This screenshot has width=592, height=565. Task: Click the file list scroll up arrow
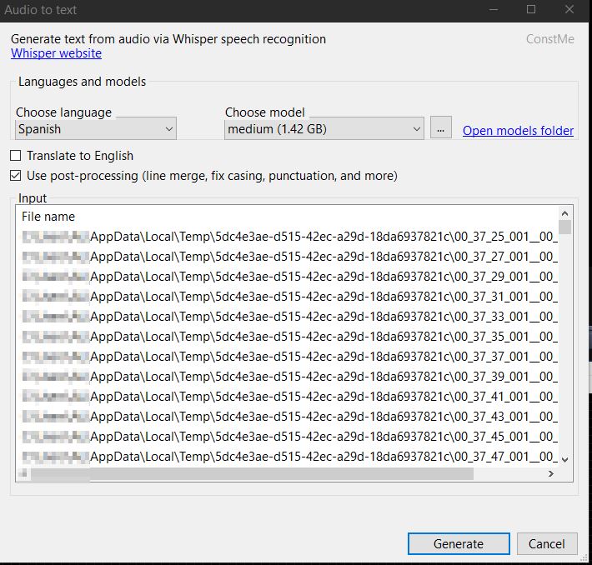pos(564,213)
